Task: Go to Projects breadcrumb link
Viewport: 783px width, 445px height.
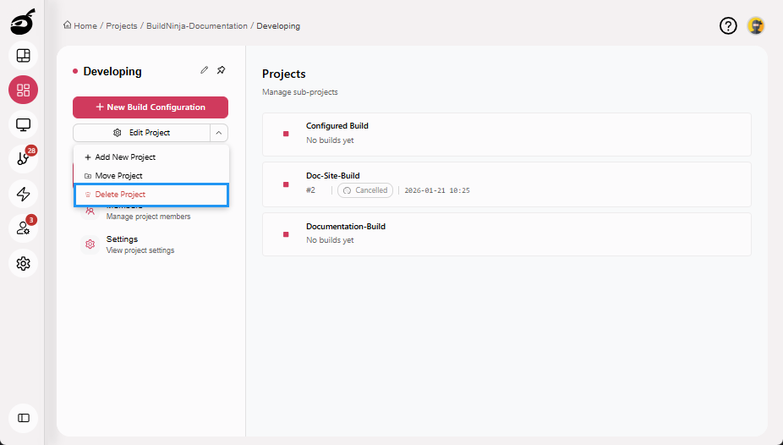Action: [122, 25]
